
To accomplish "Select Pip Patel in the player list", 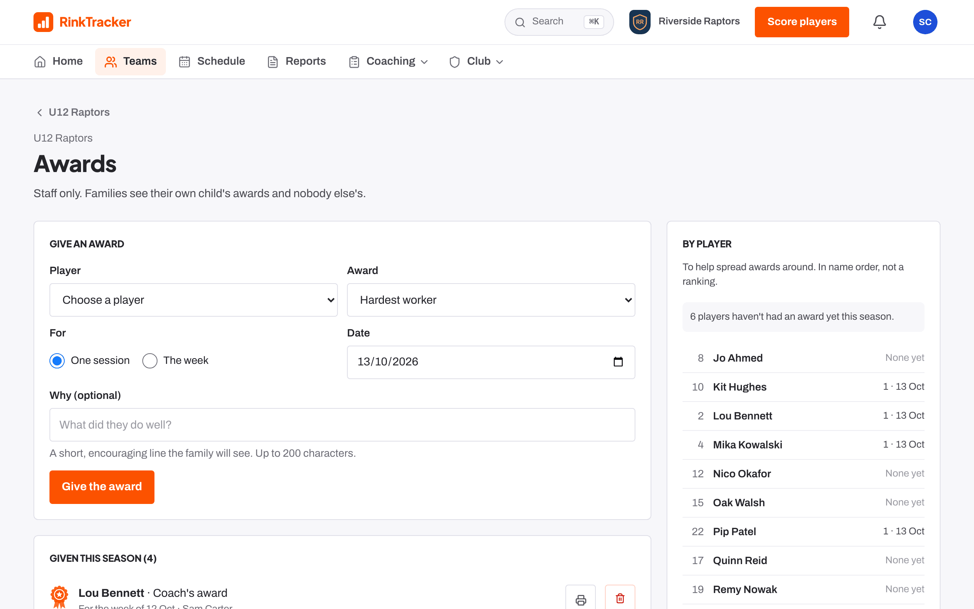I will pyautogui.click(x=803, y=532).
